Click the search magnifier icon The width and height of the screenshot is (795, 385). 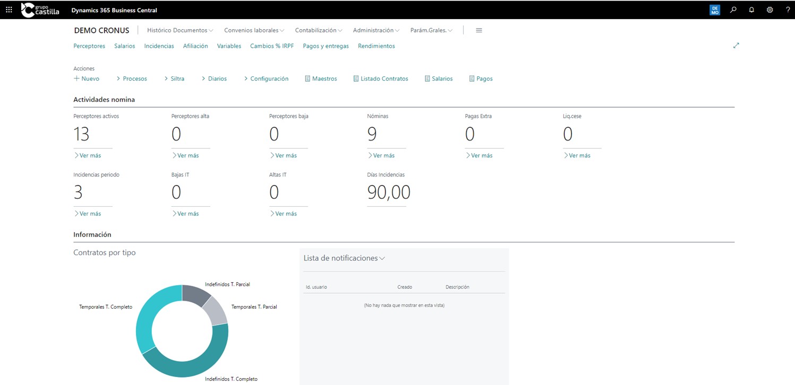coord(733,10)
